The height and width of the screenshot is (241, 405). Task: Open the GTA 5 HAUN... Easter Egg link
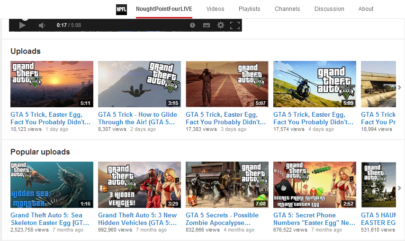(378, 219)
